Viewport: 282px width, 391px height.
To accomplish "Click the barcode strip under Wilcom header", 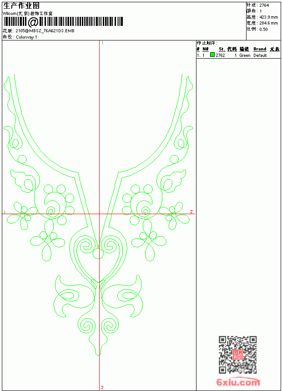I will (x=63, y=22).
